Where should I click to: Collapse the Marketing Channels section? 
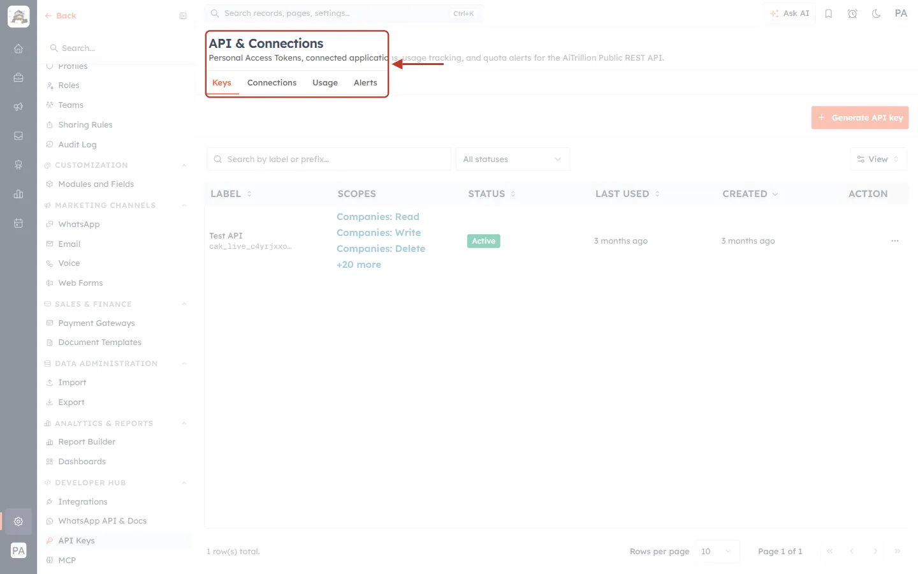coord(184,205)
